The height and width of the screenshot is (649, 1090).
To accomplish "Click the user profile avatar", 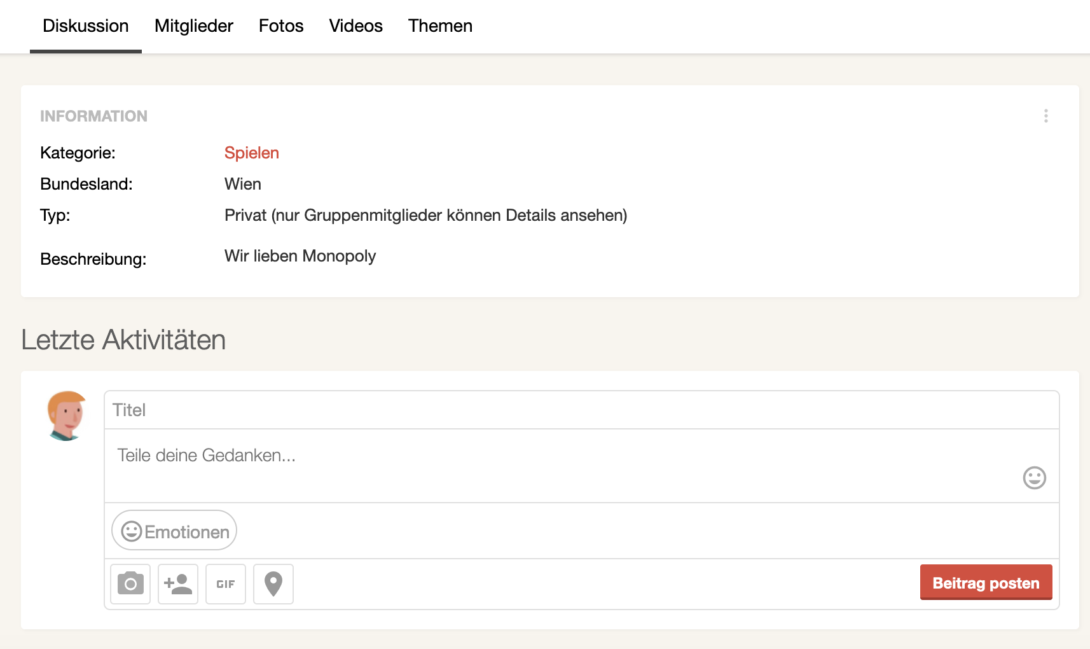I will pyautogui.click(x=67, y=415).
